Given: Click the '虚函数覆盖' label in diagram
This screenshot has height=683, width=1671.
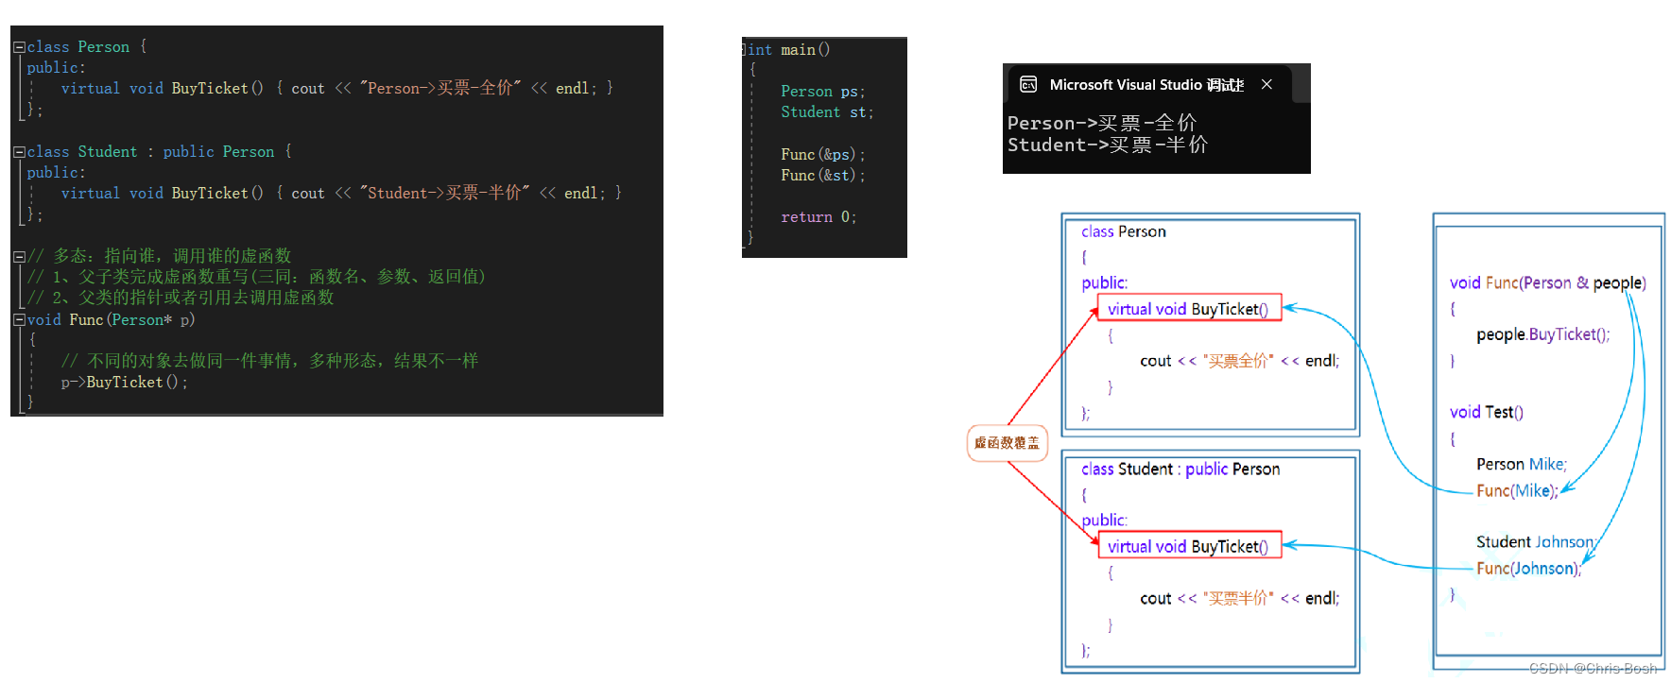Looking at the screenshot, I should [x=1007, y=443].
